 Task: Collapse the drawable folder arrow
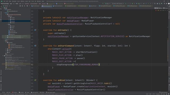(x=6, y=42)
